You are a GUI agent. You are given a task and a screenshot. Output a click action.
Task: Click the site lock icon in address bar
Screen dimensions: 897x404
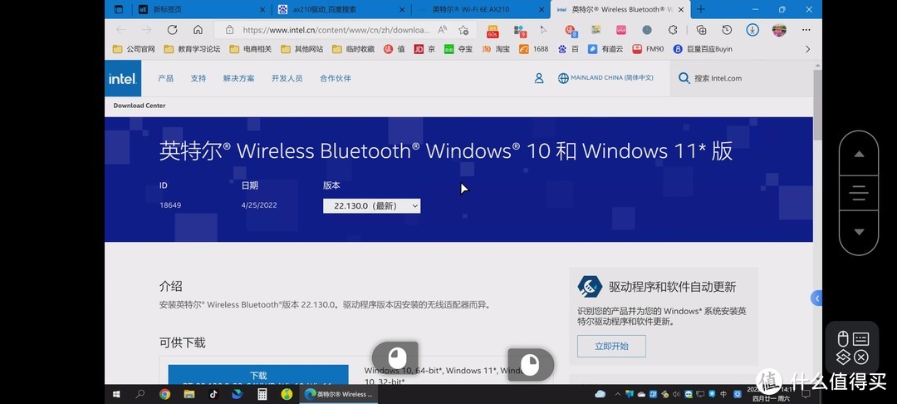pos(229,30)
